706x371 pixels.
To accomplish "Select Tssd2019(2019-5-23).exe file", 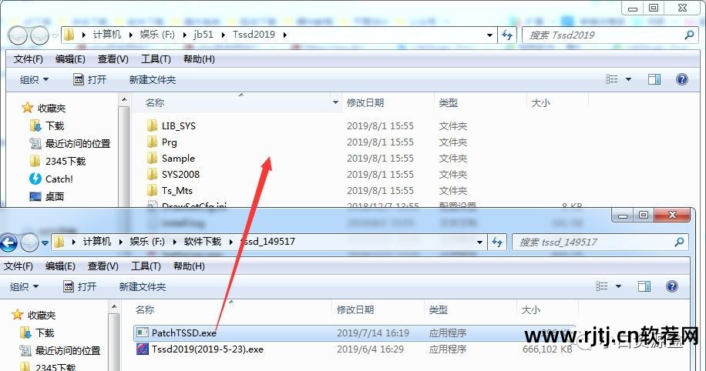I will [200, 349].
